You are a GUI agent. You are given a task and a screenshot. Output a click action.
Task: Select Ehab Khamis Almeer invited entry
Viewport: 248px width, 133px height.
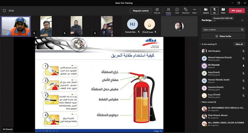point(223,116)
